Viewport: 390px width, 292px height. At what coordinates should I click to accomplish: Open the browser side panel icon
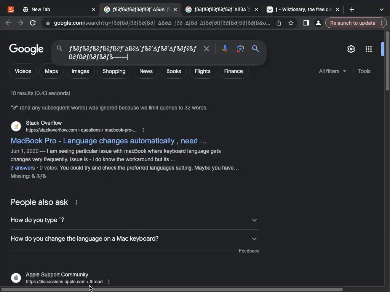point(306,23)
